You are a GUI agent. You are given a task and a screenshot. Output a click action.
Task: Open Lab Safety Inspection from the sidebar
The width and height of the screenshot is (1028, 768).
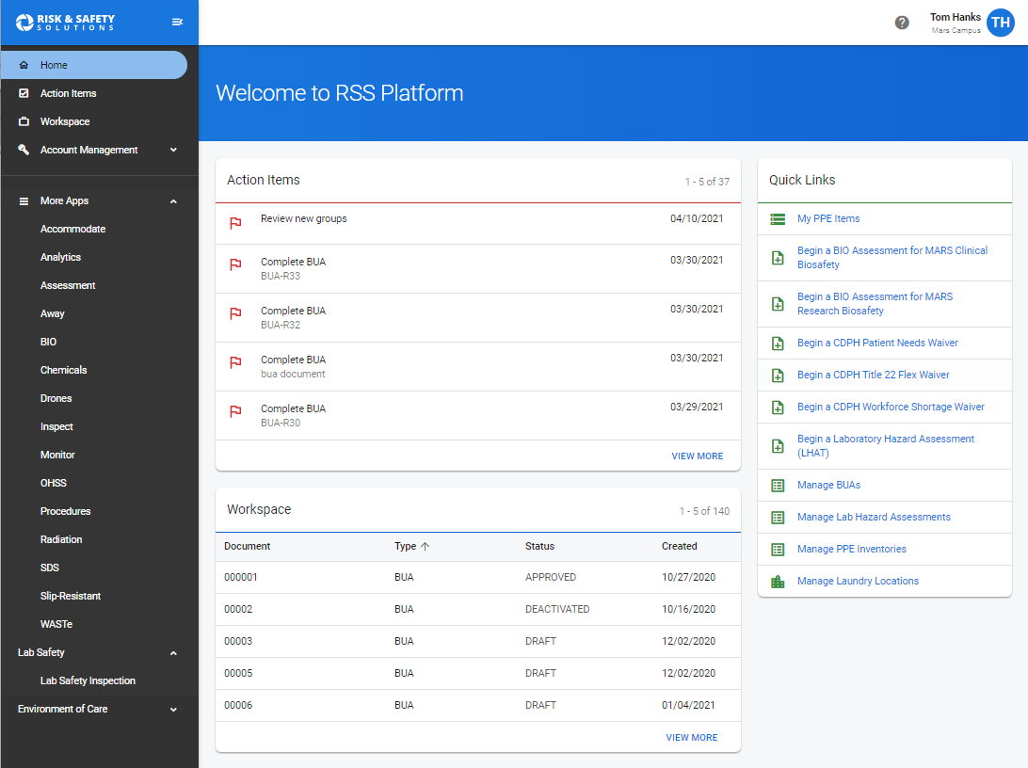[88, 680]
